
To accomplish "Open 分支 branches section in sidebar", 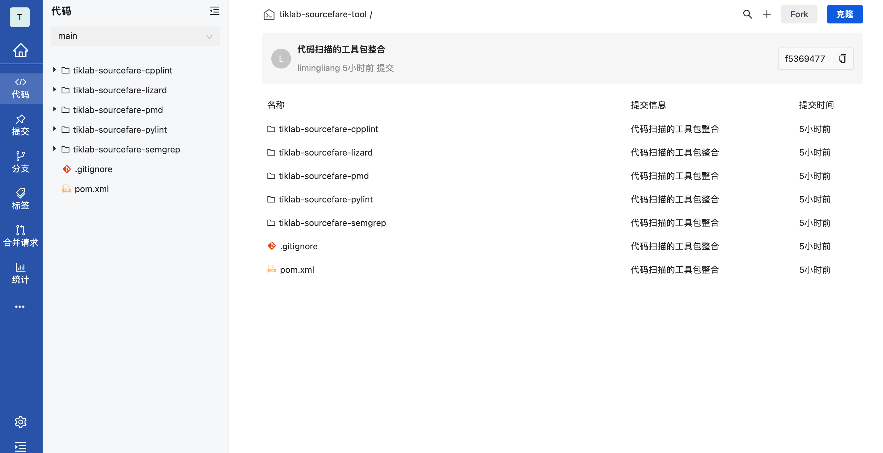I will (21, 162).
